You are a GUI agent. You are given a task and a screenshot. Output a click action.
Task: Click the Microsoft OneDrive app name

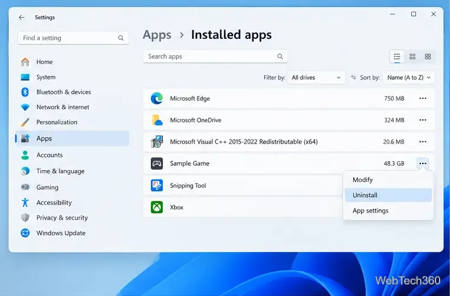point(195,120)
